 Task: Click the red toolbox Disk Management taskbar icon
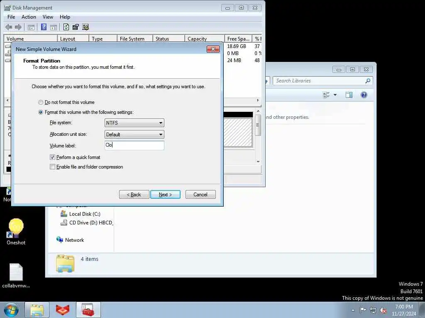pos(88,310)
